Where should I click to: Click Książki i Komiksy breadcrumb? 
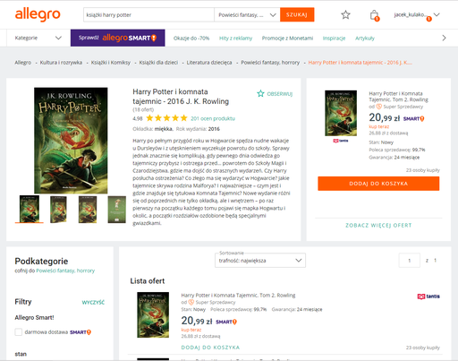pyautogui.click(x=111, y=63)
